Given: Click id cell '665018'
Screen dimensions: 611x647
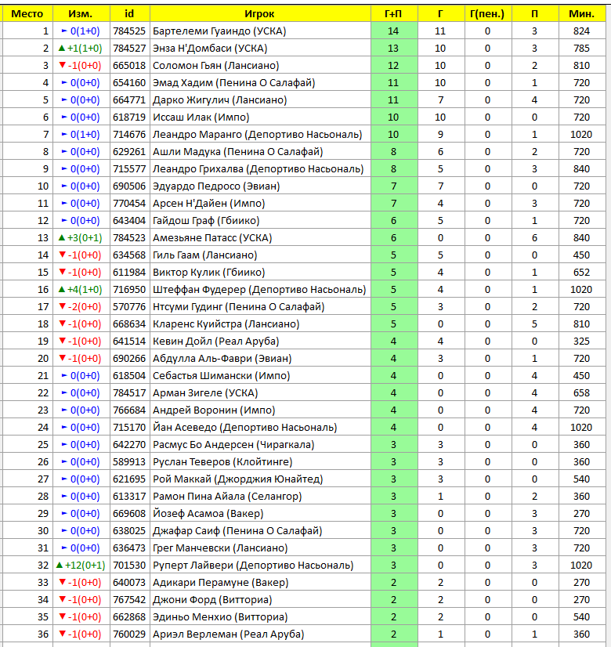Looking at the screenshot, I should pyautogui.click(x=129, y=66).
